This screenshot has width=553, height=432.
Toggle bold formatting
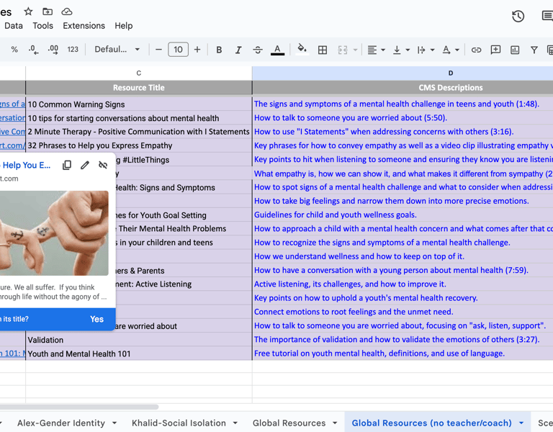click(x=219, y=50)
